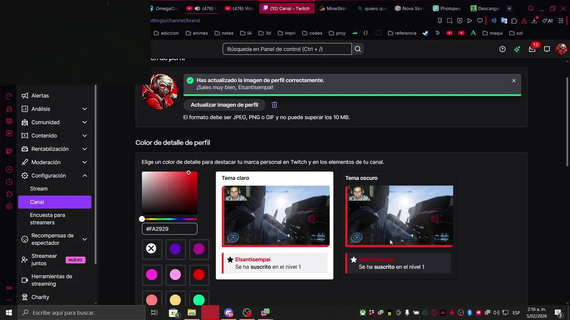Viewport: 570px width, 320px height.
Task: Click the dashboard search magnifier button
Action: (358, 49)
